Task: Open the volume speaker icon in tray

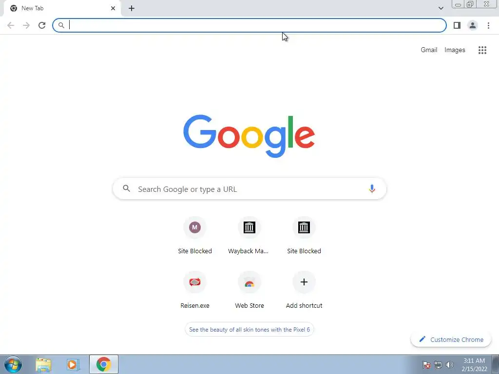Action: point(450,365)
